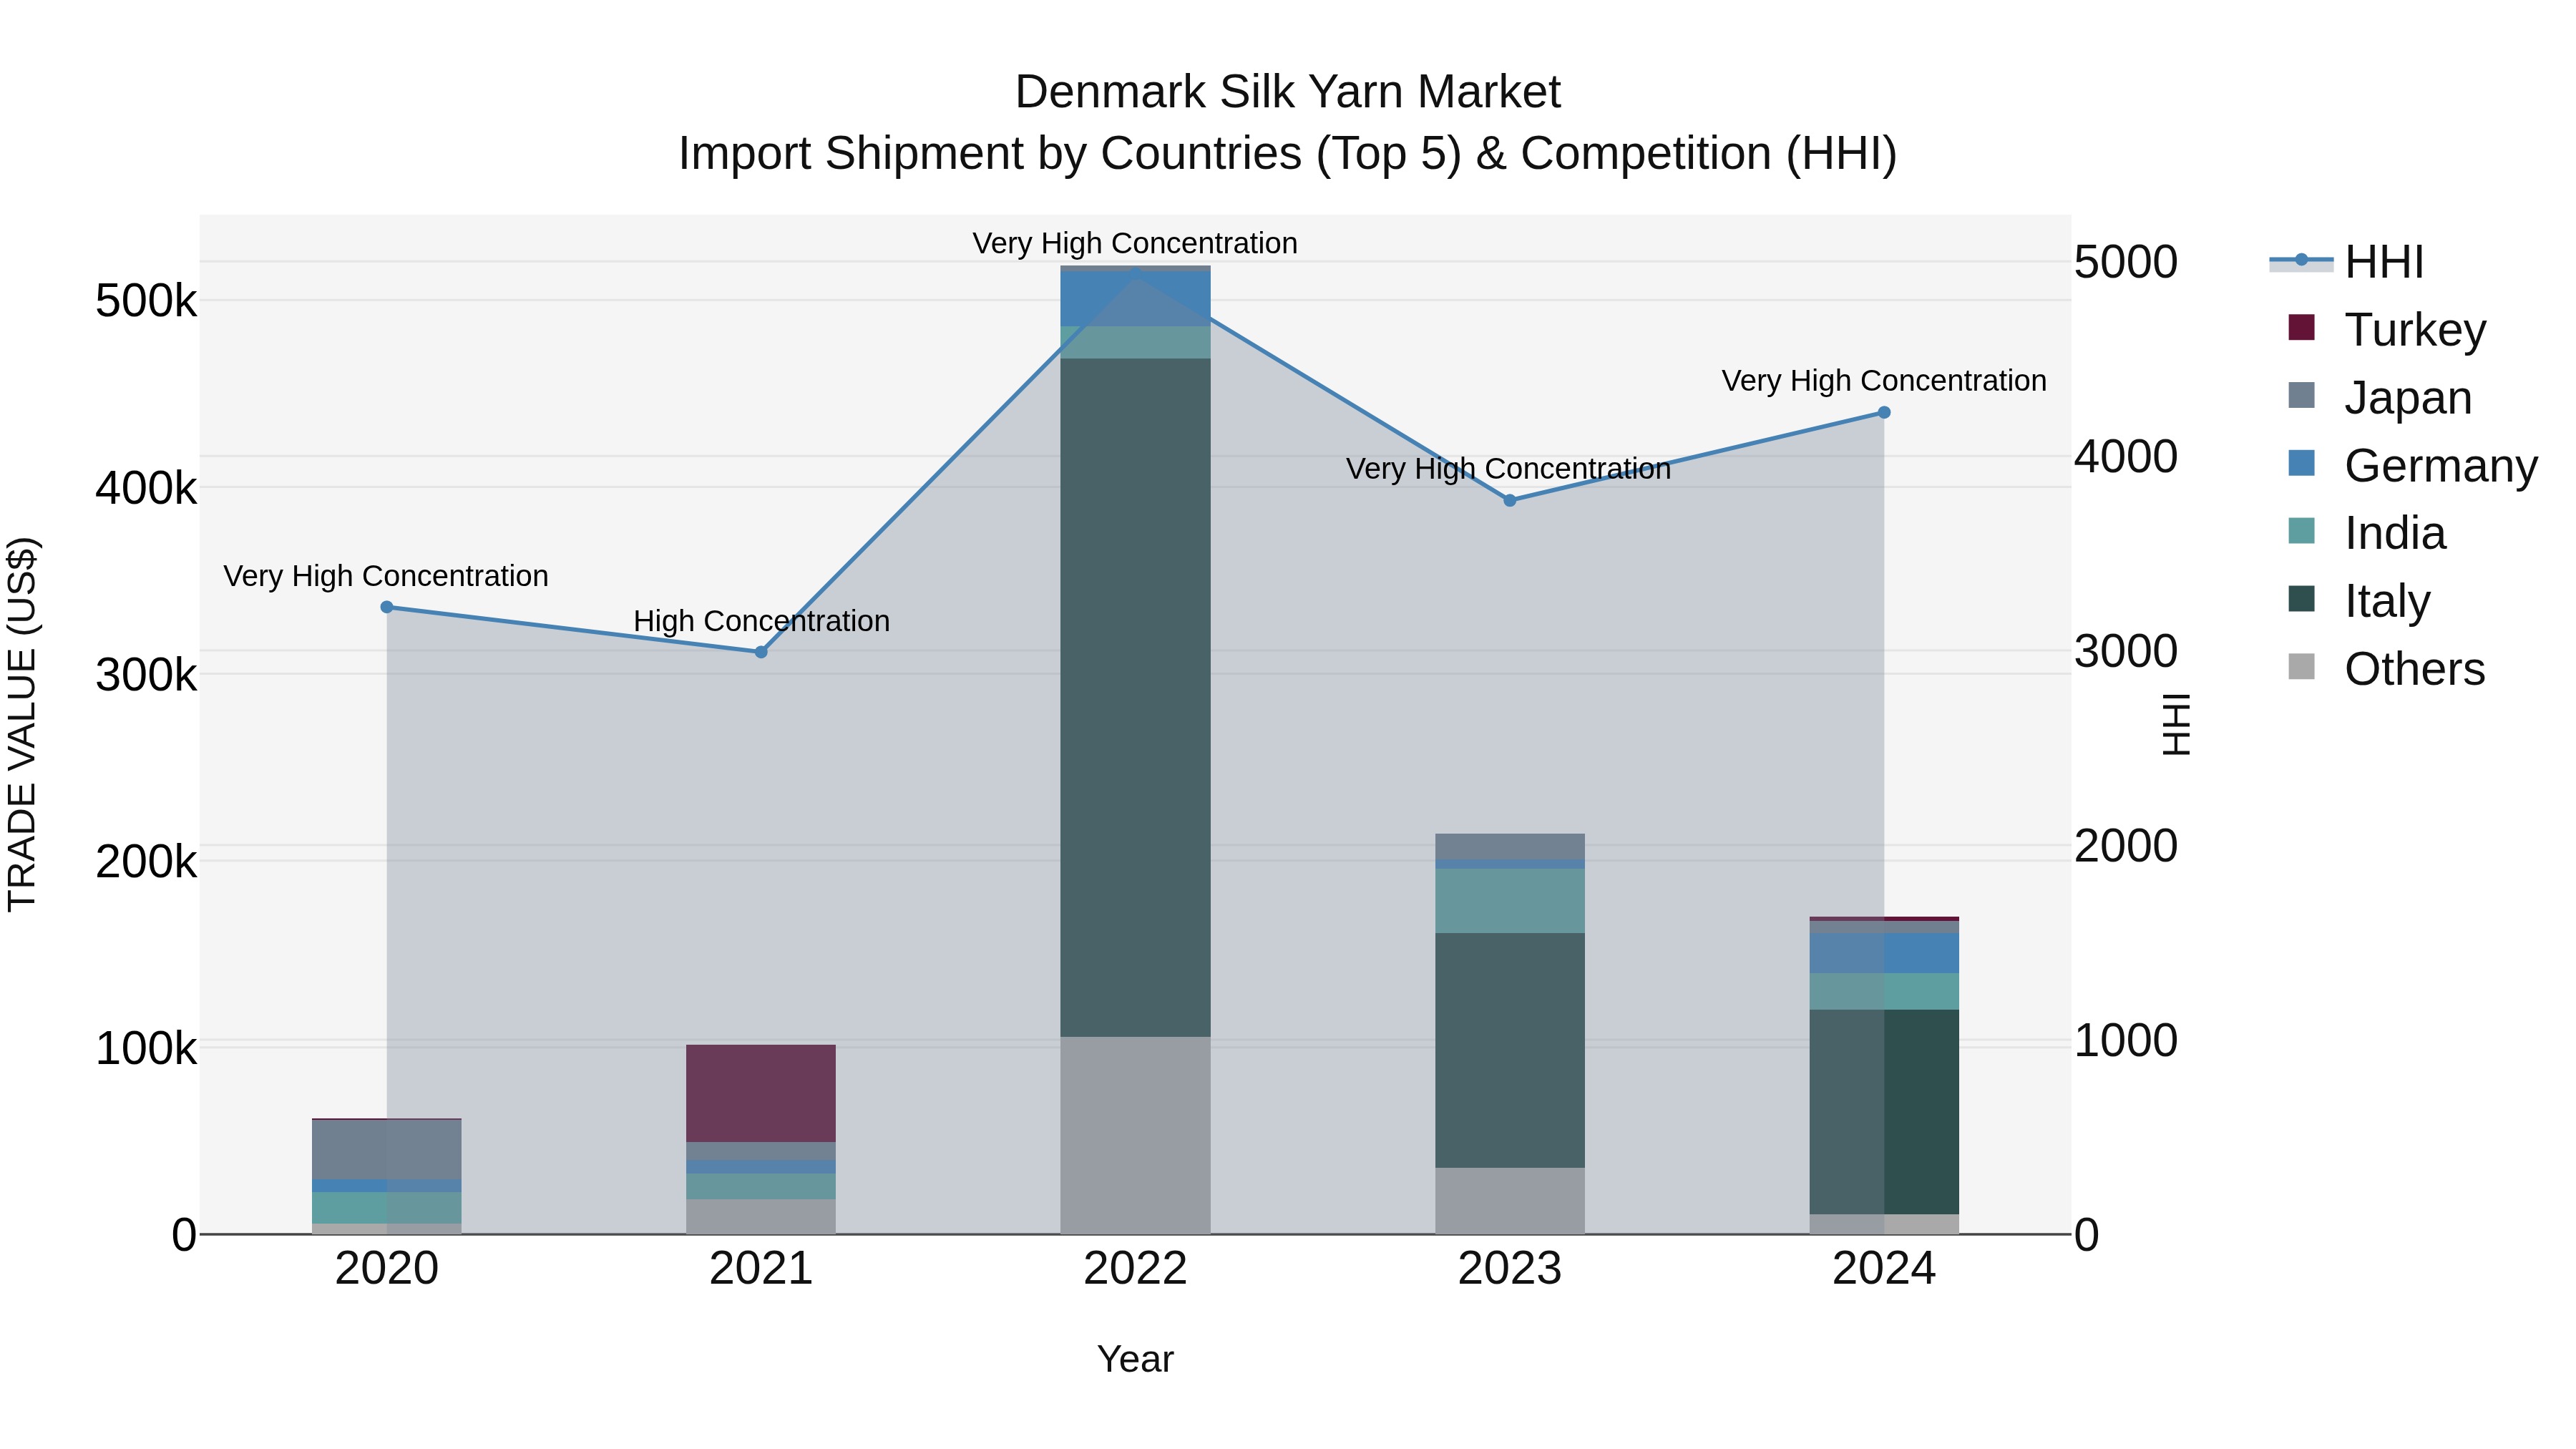Click the 2020 HHI data point

tap(387, 607)
